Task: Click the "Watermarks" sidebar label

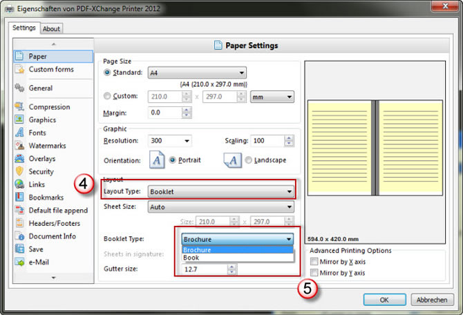Action: point(47,146)
